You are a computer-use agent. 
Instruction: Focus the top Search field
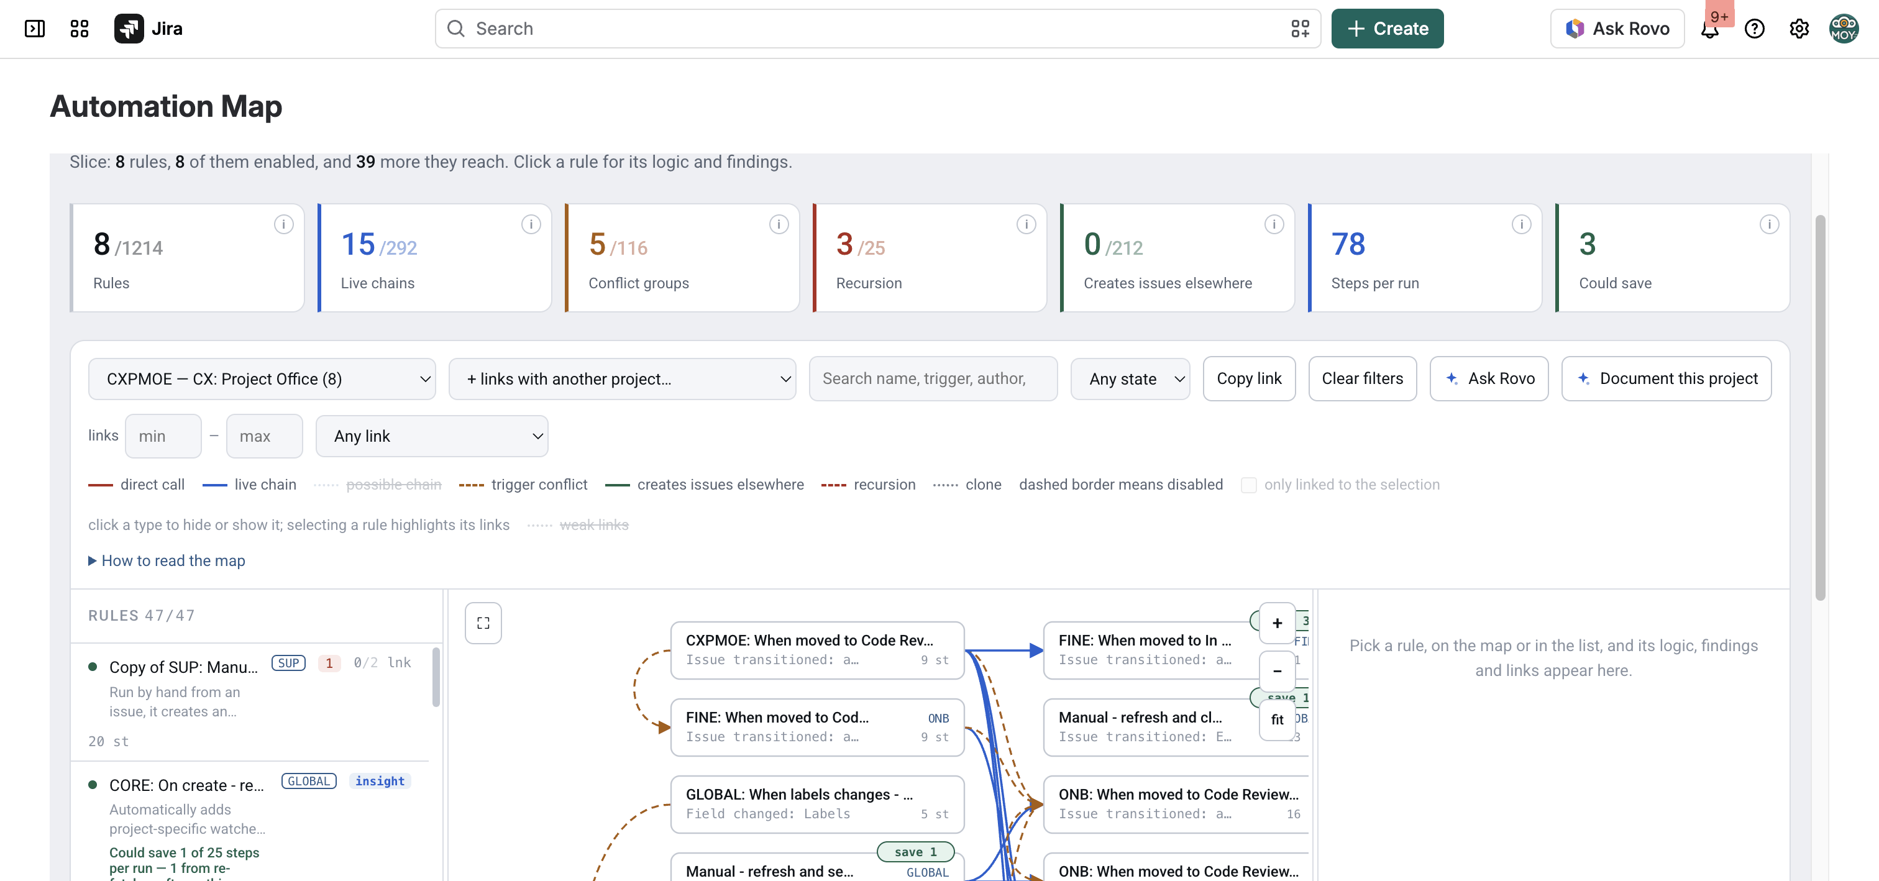point(877,29)
